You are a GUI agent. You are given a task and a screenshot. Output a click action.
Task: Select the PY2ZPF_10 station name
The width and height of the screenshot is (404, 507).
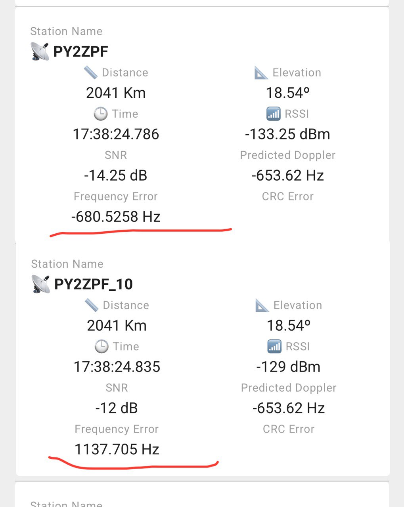94,284
